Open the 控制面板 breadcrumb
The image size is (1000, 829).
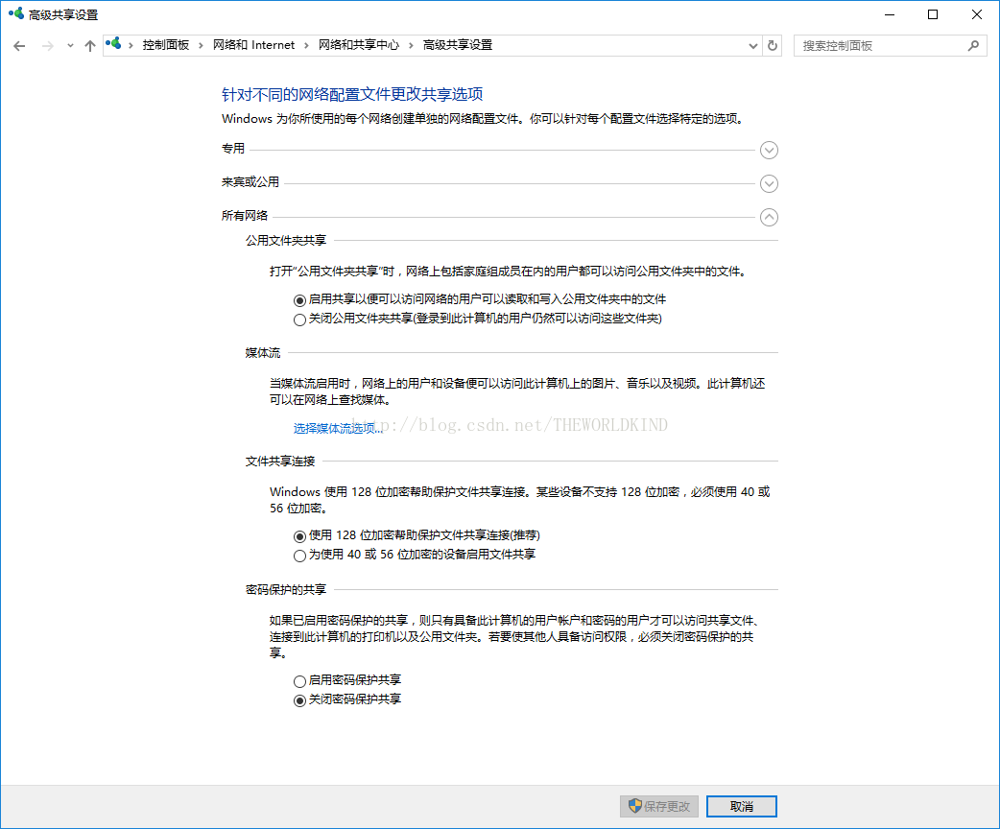click(166, 45)
